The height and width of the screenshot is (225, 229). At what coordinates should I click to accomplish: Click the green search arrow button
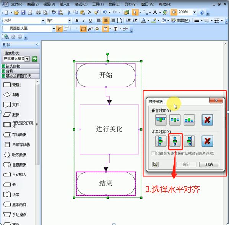(35, 59)
